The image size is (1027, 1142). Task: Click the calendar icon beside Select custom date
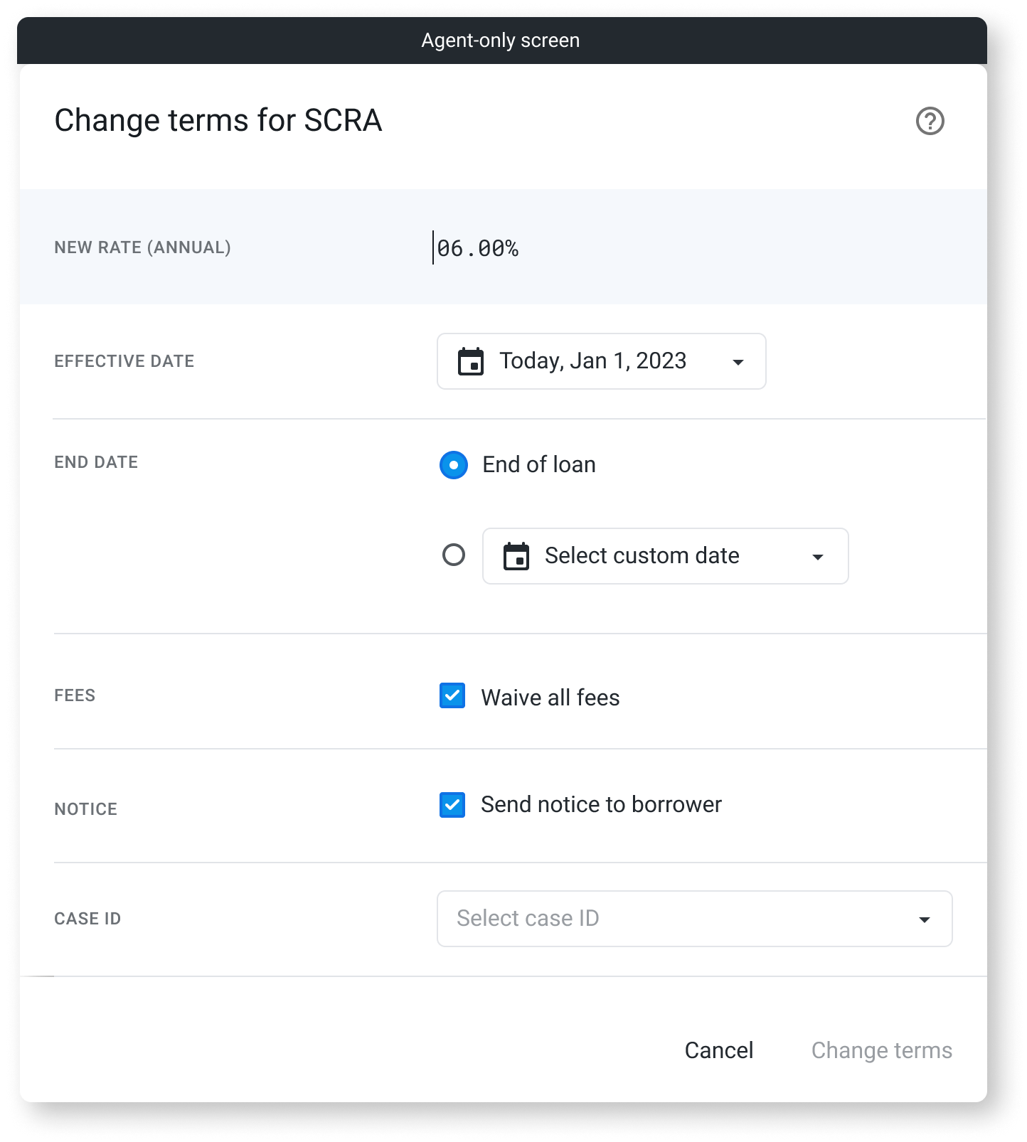coord(516,556)
